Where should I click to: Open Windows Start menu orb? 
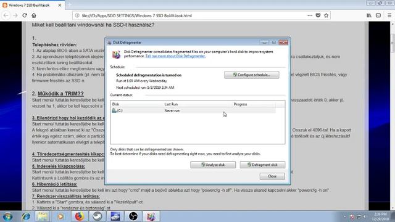pos(8,216)
